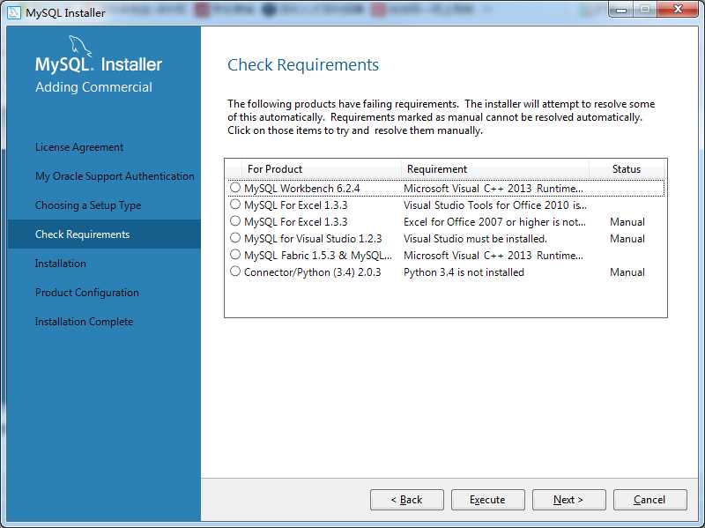This screenshot has width=705, height=528.
Task: Click the Cancel button
Action: [649, 500]
